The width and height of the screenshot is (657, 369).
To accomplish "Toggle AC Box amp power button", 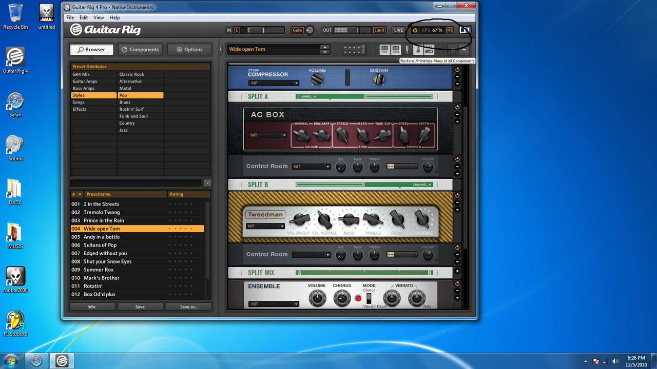I will (x=457, y=108).
